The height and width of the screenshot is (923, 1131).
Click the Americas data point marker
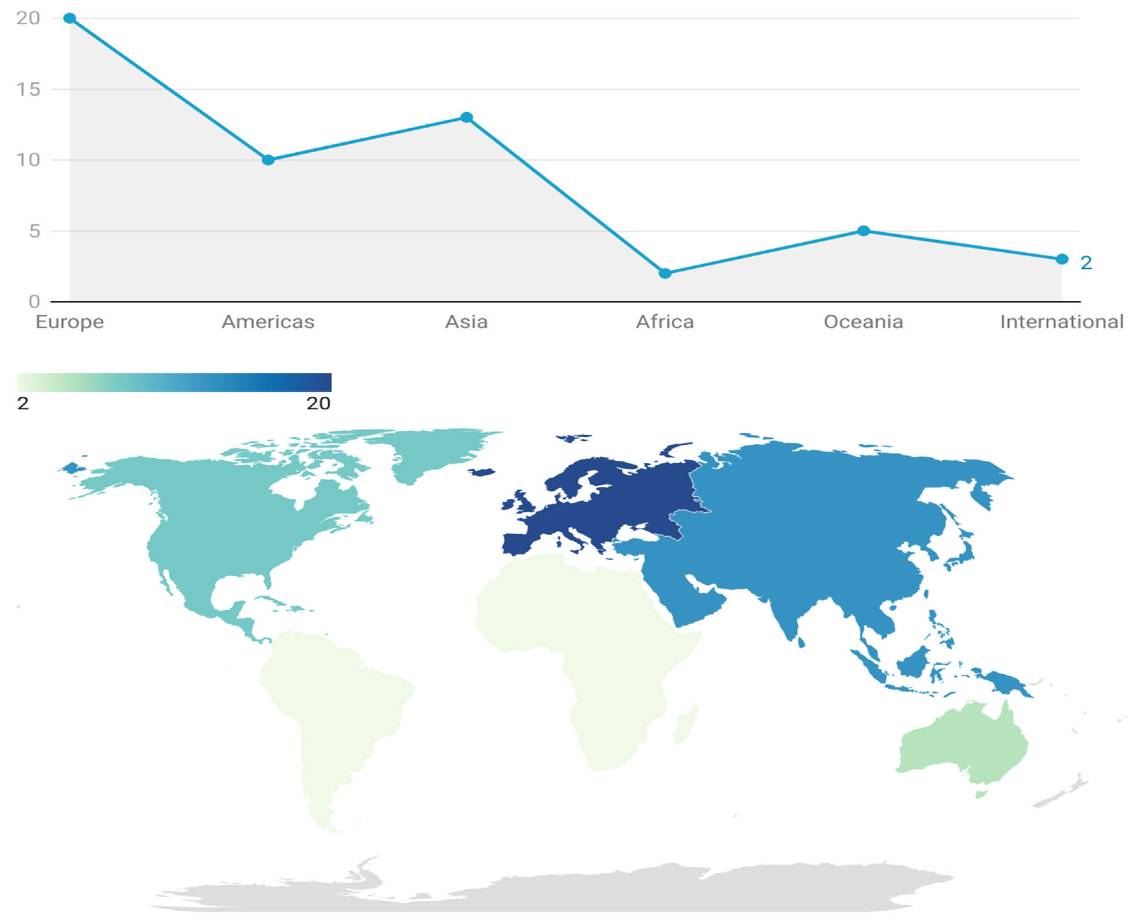pyautogui.click(x=268, y=160)
